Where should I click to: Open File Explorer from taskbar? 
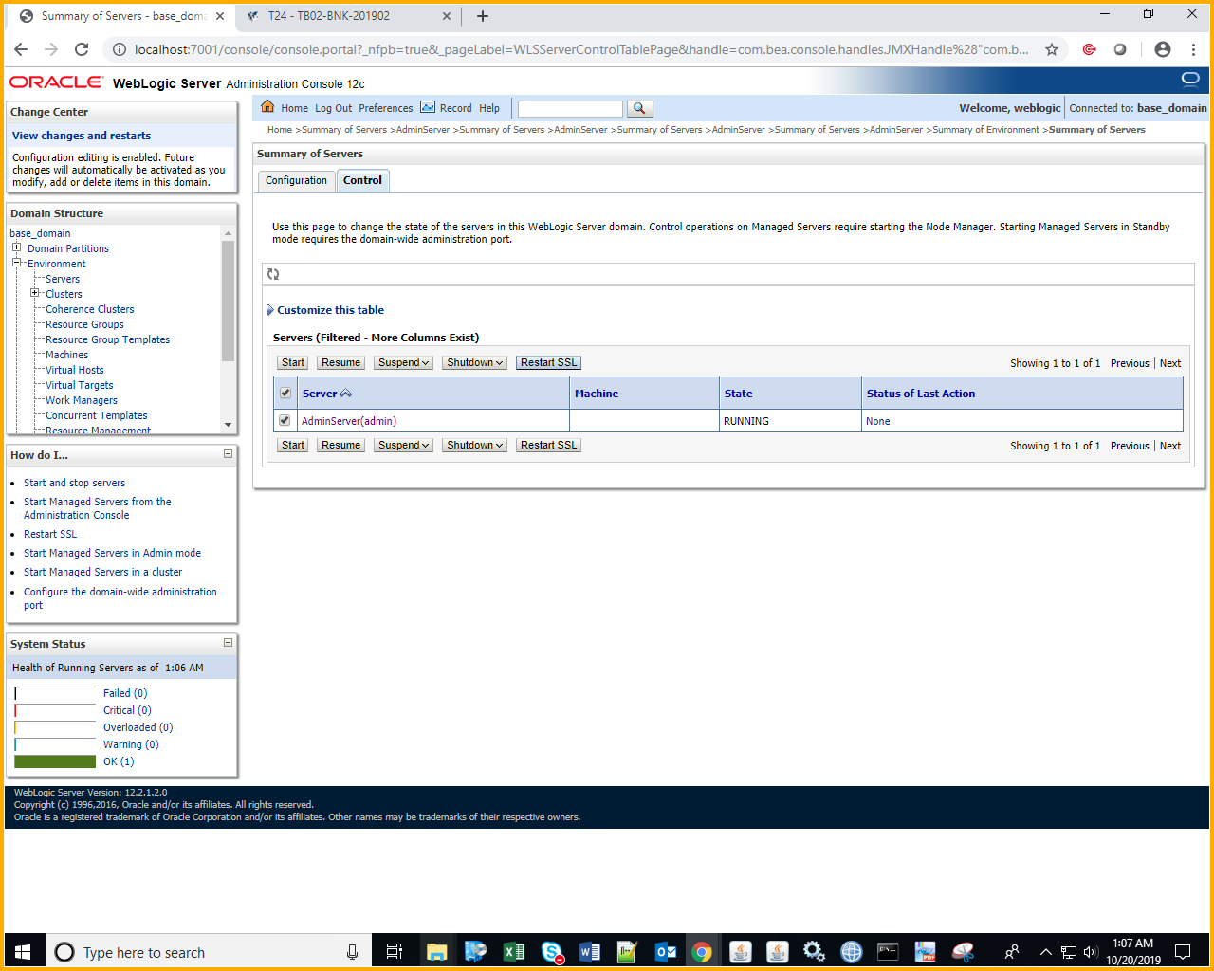pos(437,952)
